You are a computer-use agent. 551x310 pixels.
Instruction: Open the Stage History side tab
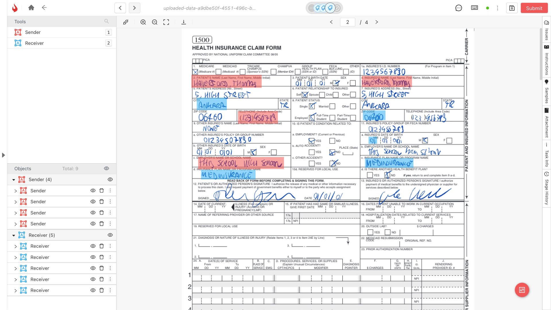pyautogui.click(x=546, y=188)
